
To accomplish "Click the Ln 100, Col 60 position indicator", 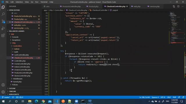I will click(144, 97).
